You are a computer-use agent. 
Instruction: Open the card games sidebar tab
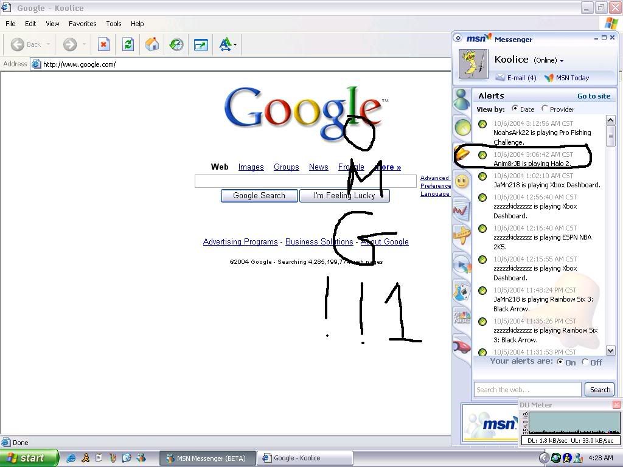pos(462,292)
